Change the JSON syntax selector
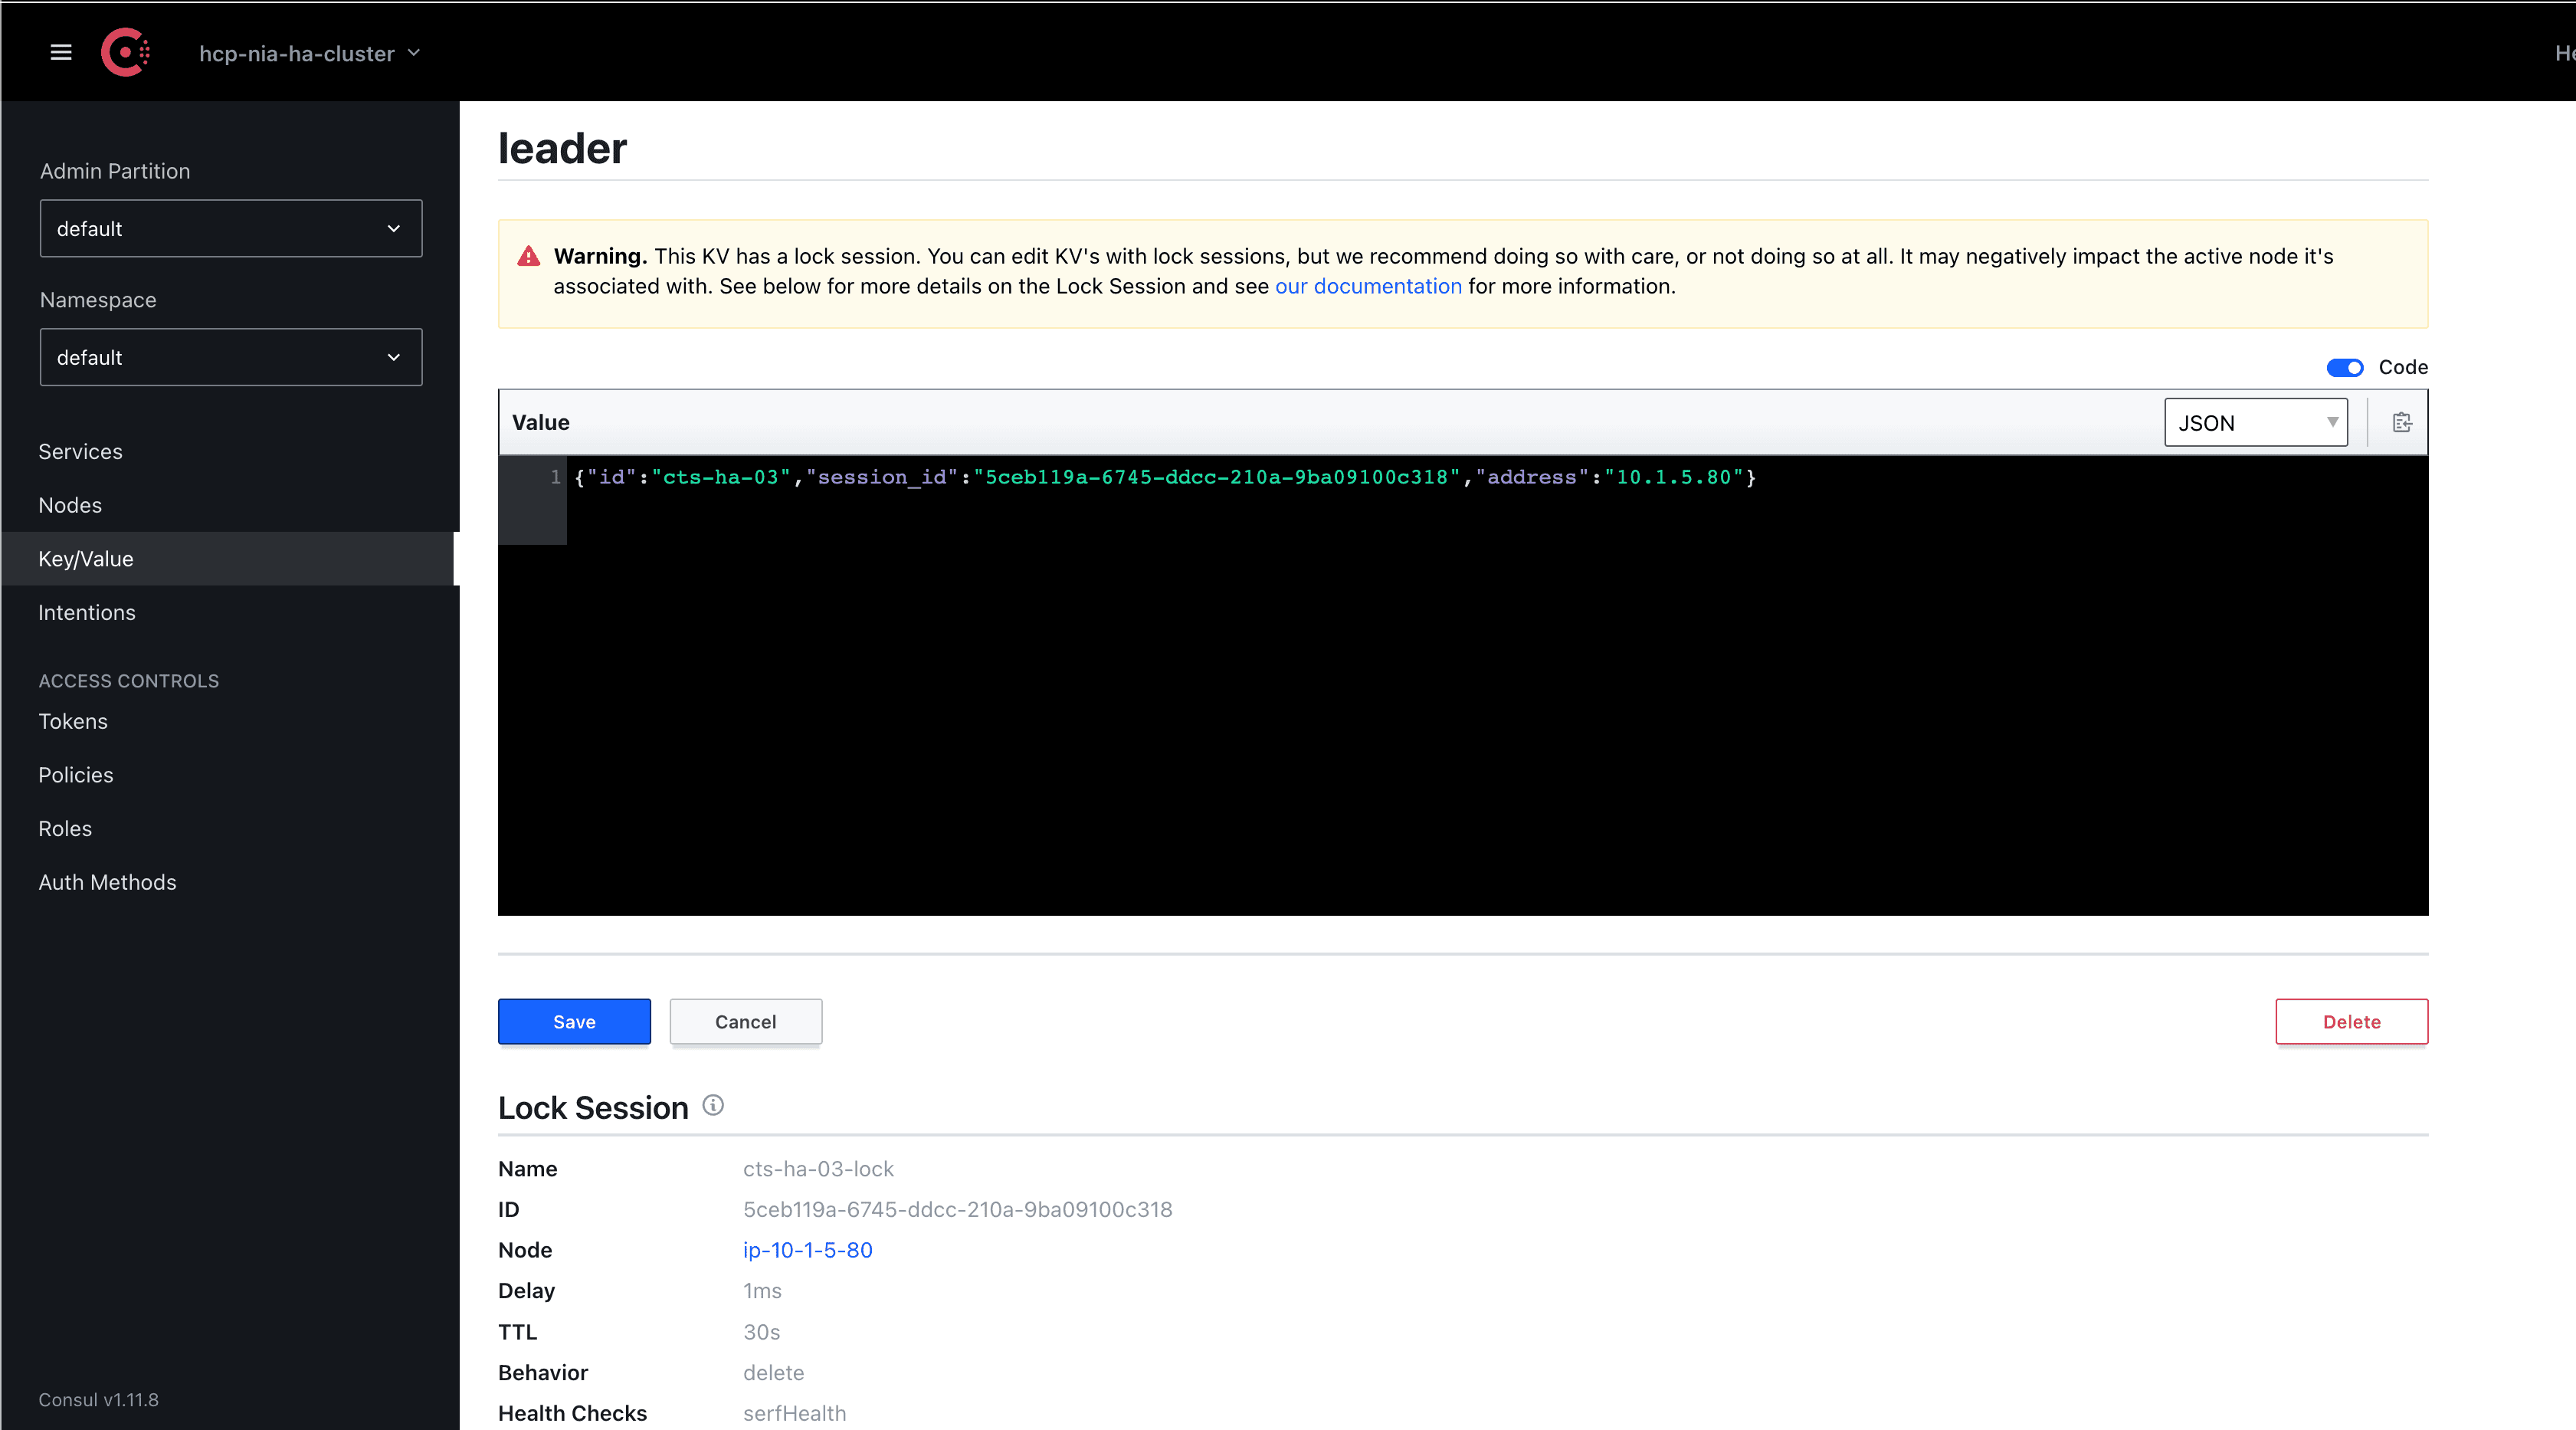 click(x=2255, y=422)
